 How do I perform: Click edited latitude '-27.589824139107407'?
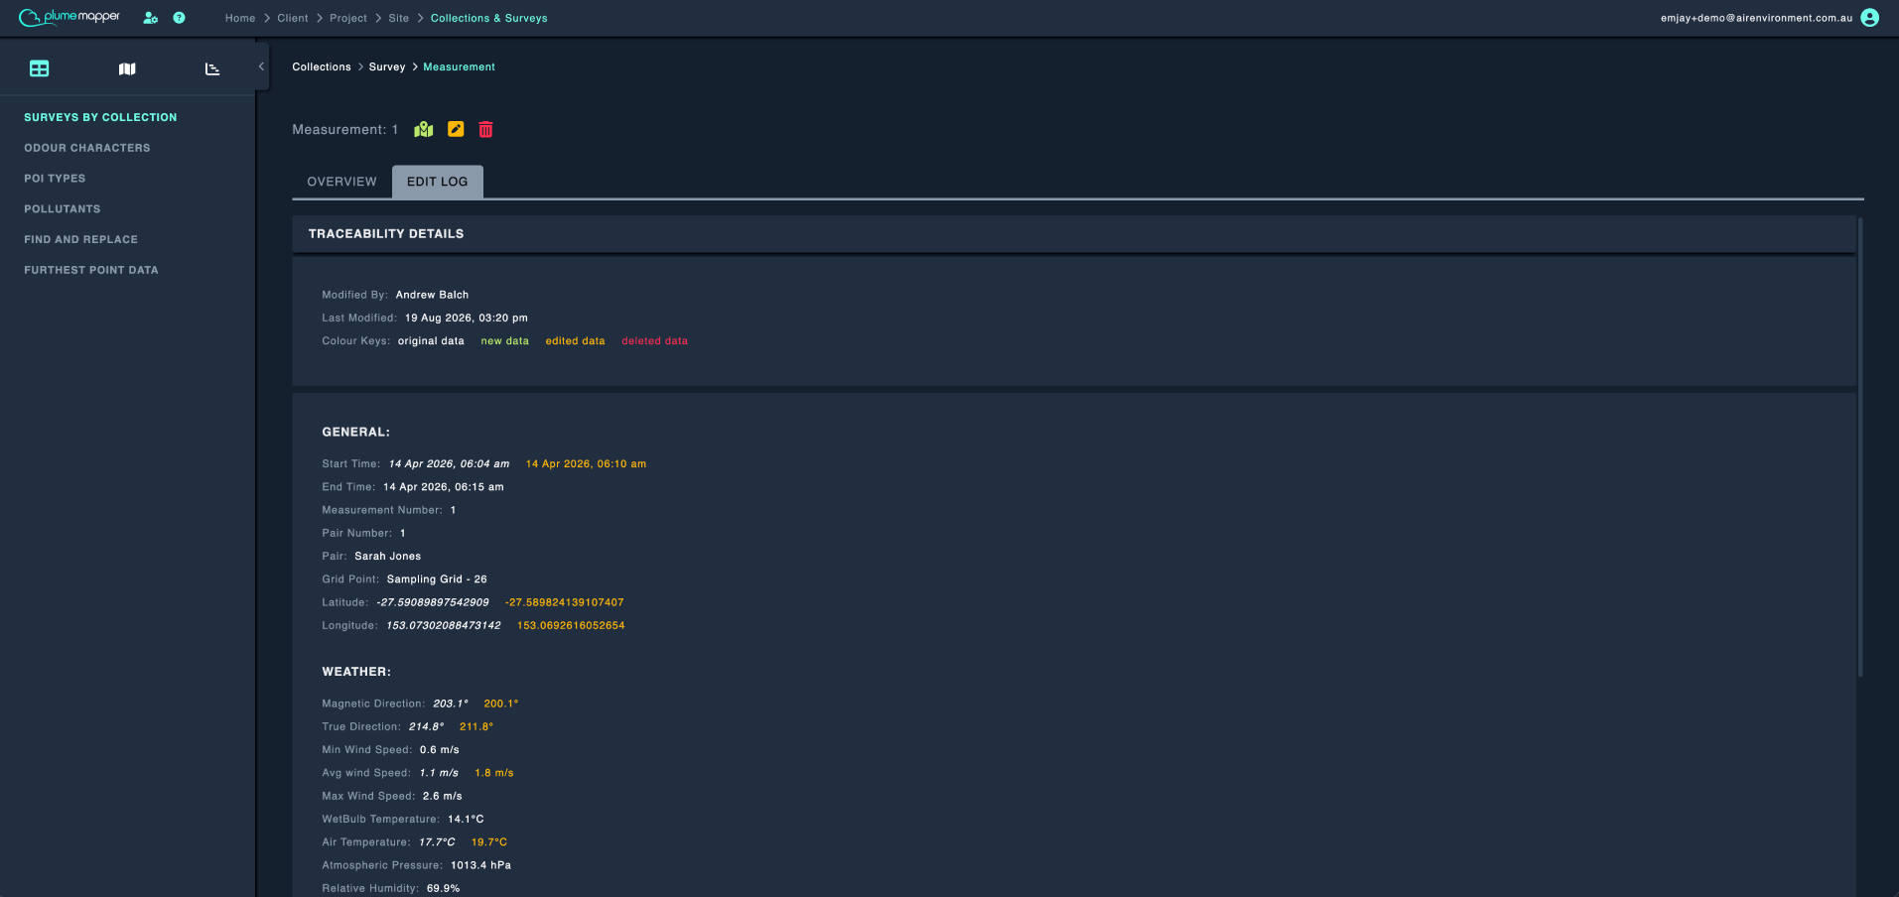coord(565,602)
